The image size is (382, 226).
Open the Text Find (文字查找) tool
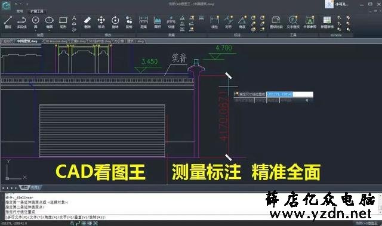click(293, 22)
